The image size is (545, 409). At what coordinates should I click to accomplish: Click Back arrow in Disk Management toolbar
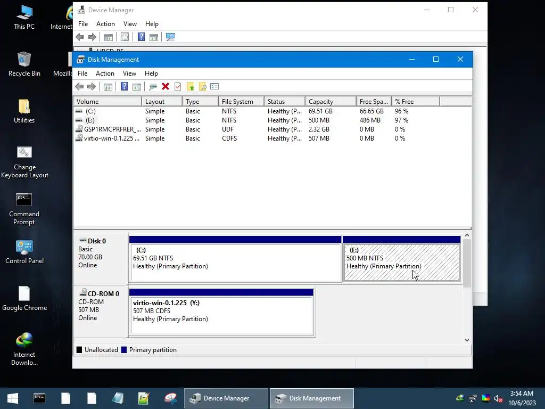(80, 87)
